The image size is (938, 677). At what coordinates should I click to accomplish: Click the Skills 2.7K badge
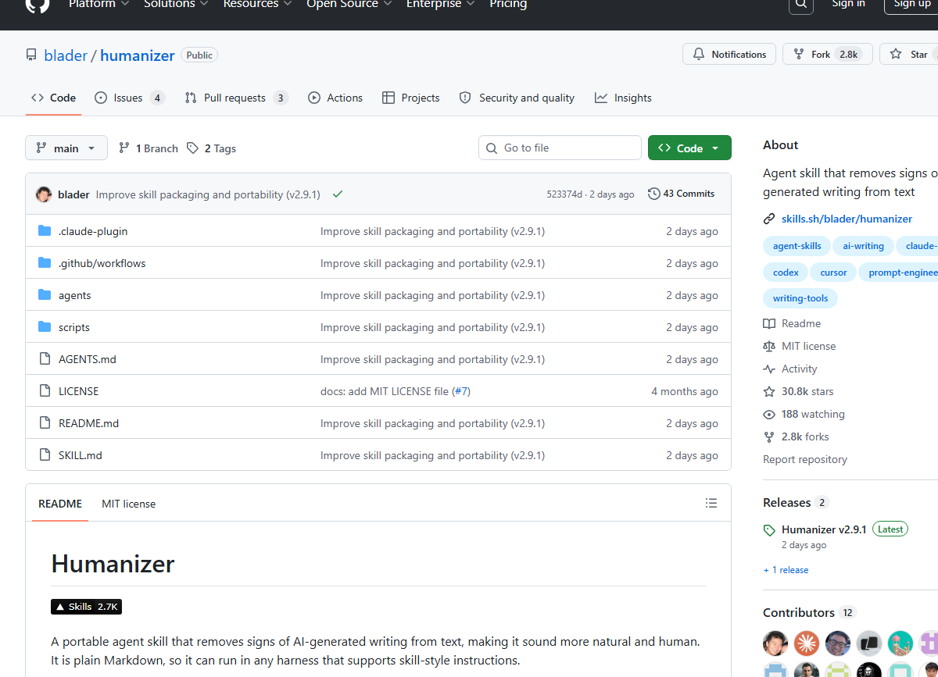click(x=86, y=607)
